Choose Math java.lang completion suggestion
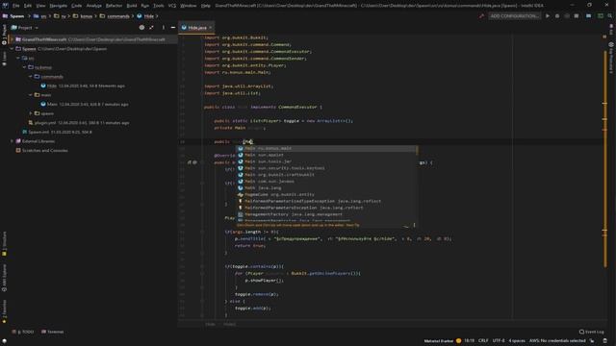This screenshot has height=346, width=616. pyautogui.click(x=326, y=188)
